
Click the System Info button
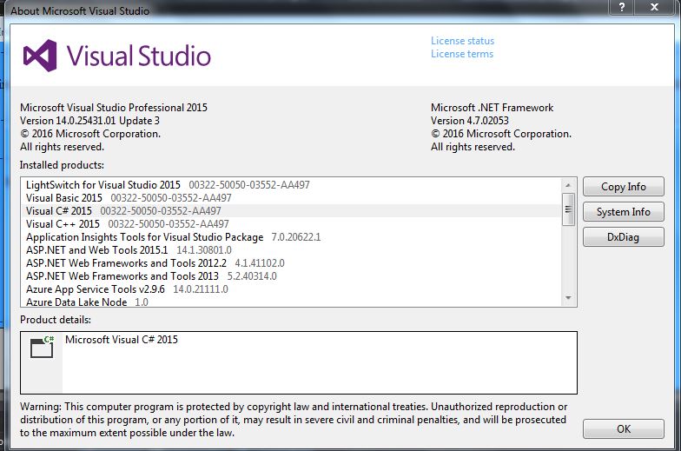tap(624, 212)
